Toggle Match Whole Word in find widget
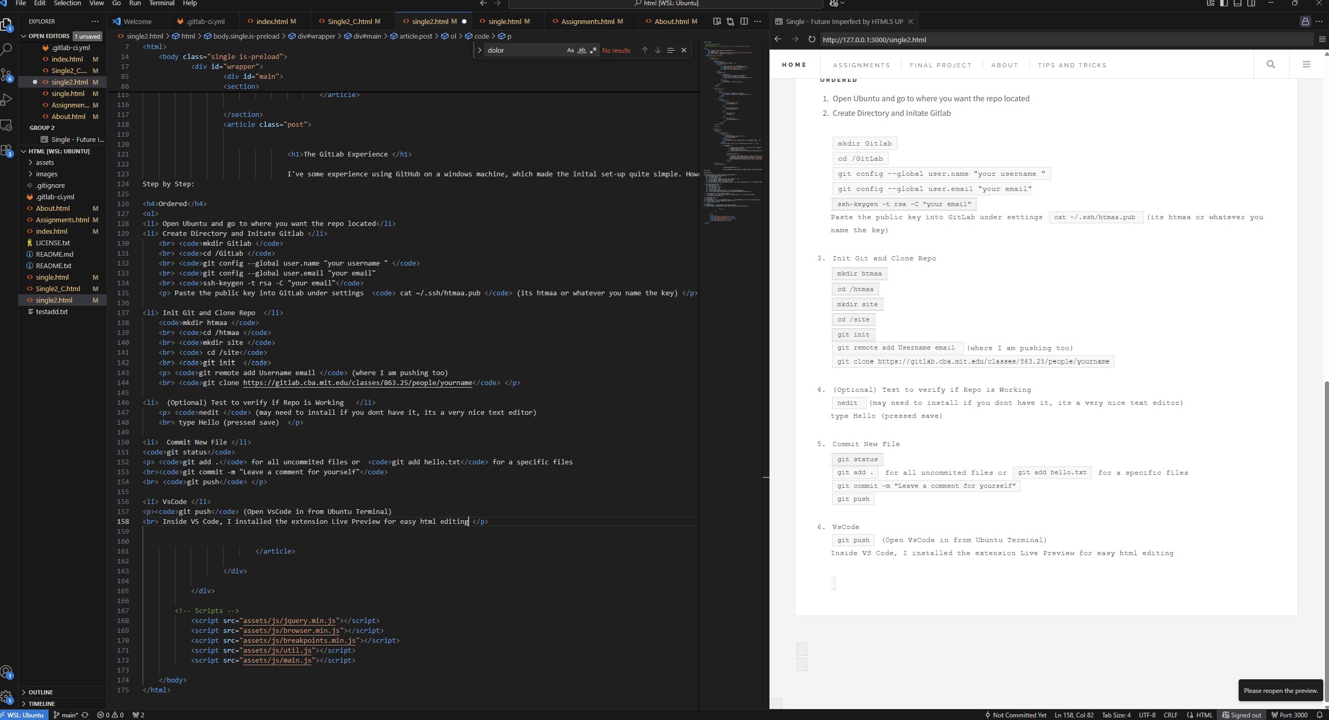This screenshot has height=720, width=1329. pyautogui.click(x=581, y=51)
